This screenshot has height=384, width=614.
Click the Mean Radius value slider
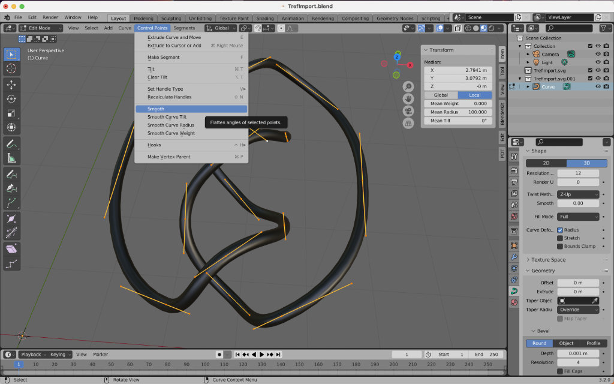tap(458, 112)
